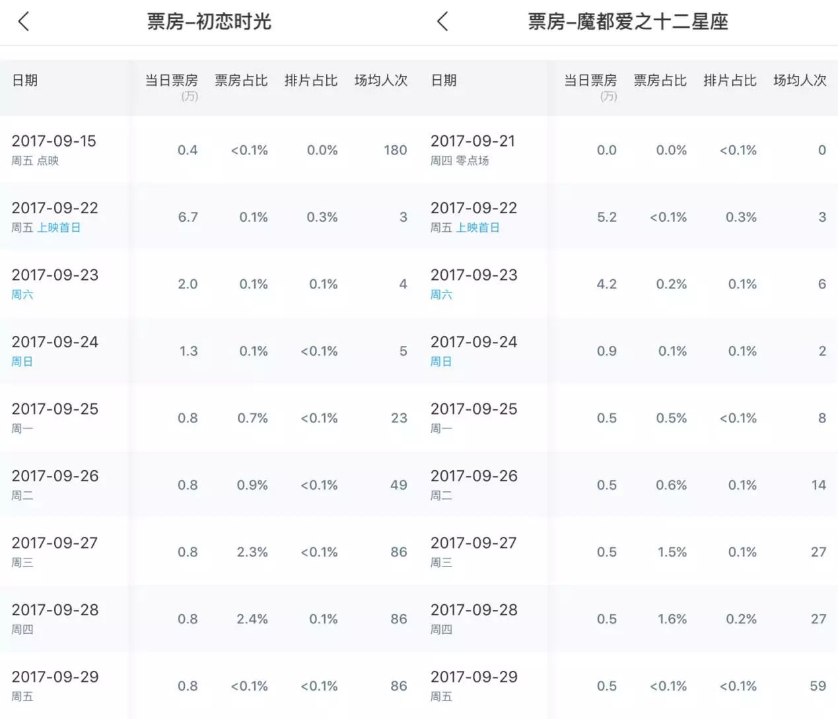The width and height of the screenshot is (838, 719).
Task: Tap back arrow beside 魔都爱之十二星座 title
Action: tap(442, 22)
